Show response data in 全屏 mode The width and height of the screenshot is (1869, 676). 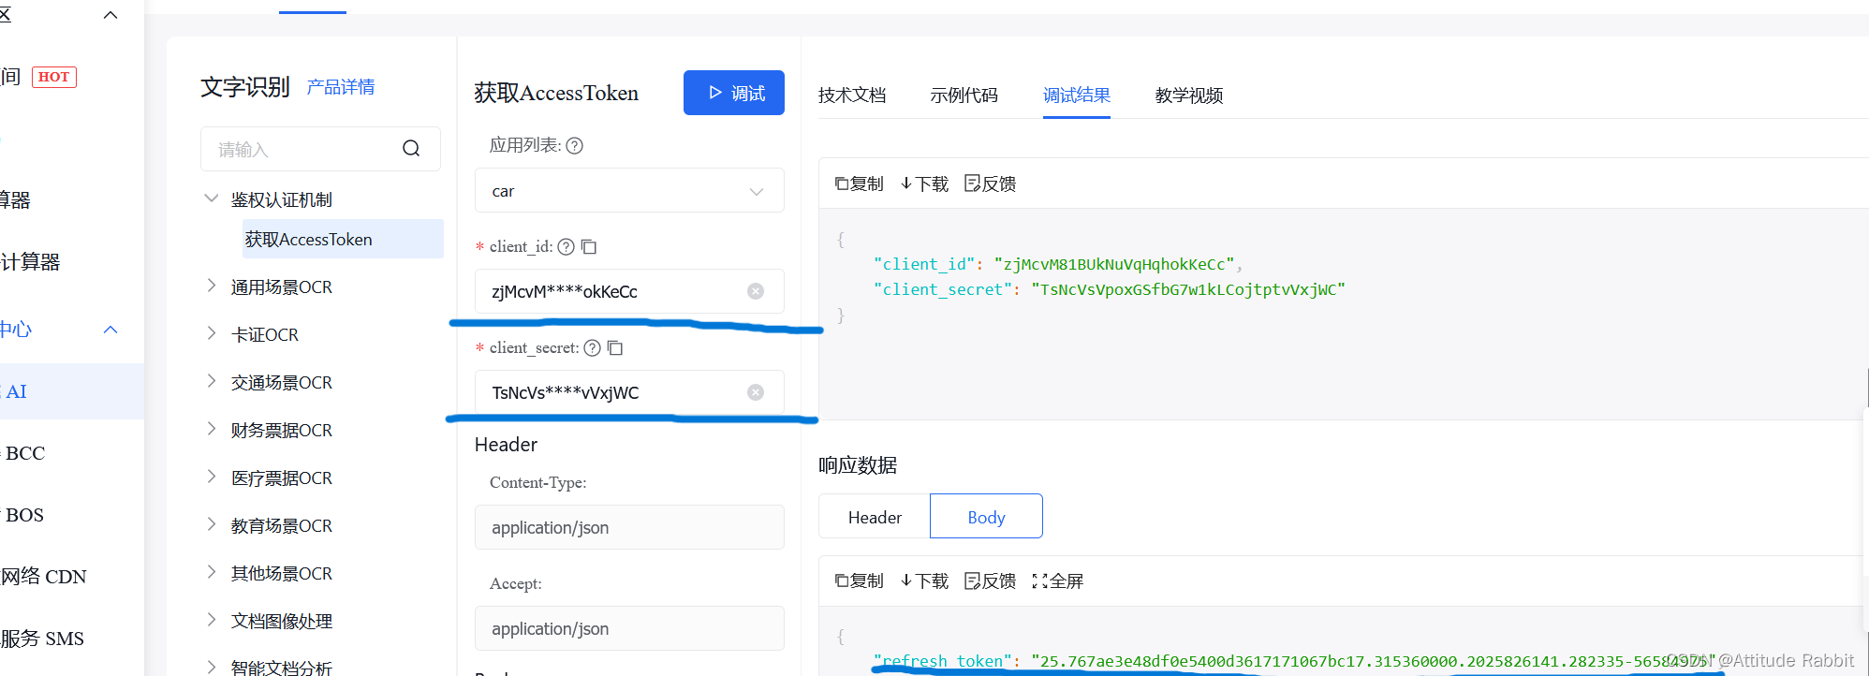coord(1057,580)
